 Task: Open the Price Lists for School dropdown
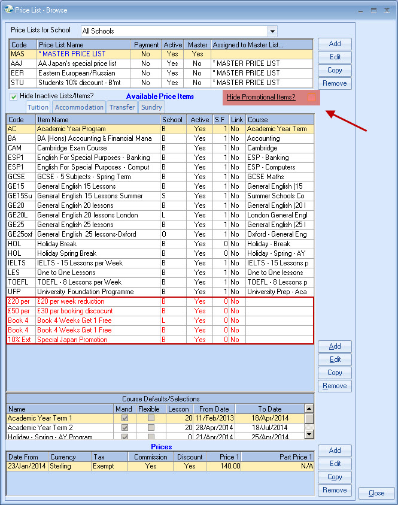coord(272,31)
